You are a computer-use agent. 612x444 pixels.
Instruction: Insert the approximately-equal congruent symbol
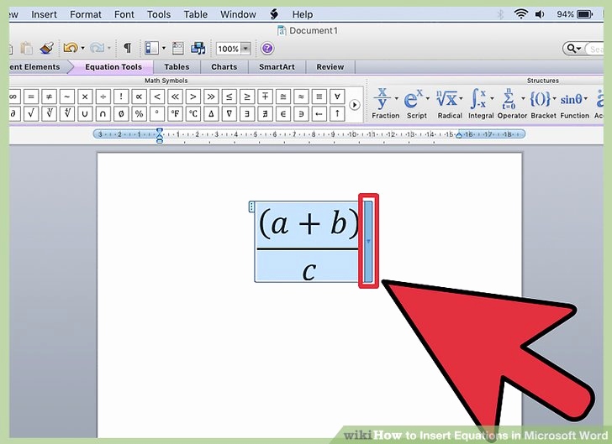pos(283,97)
